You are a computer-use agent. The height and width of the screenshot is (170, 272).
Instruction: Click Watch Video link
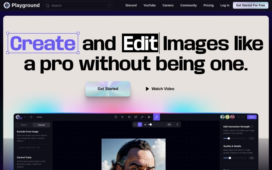(160, 89)
